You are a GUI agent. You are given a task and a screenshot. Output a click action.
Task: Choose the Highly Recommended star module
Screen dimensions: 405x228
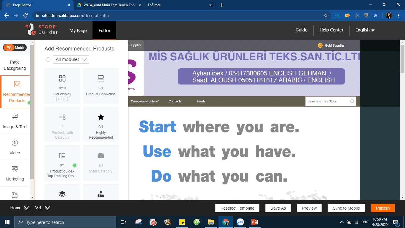point(101,124)
